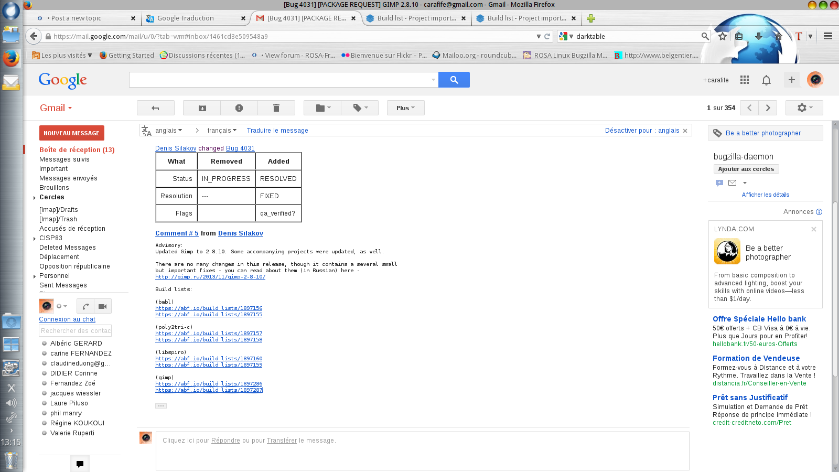Open the Firefox downloads arrow
The image size is (839, 472).
[759, 36]
